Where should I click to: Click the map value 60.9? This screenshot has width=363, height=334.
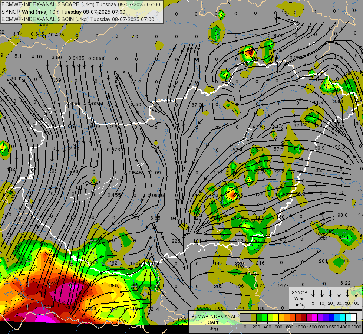click(320, 148)
